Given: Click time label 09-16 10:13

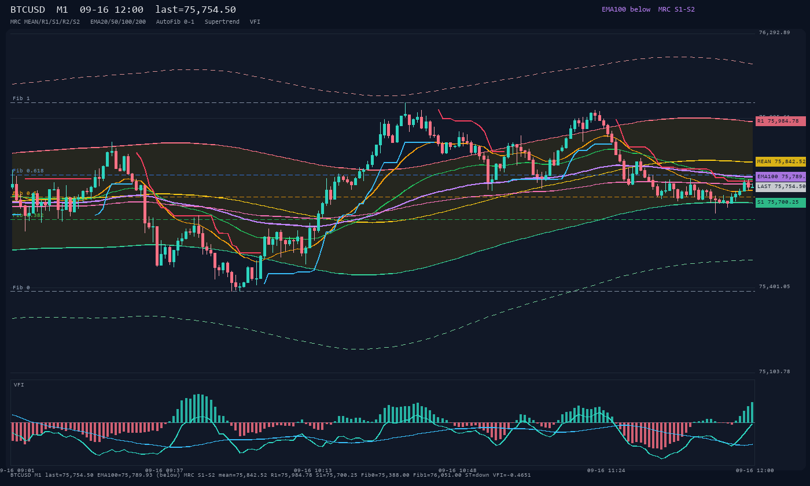Looking at the screenshot, I should click(x=313, y=470).
